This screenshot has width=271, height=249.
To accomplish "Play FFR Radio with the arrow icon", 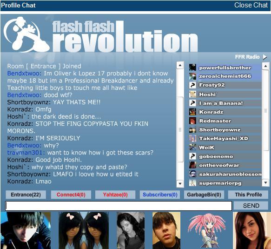I will pyautogui.click(x=265, y=57).
